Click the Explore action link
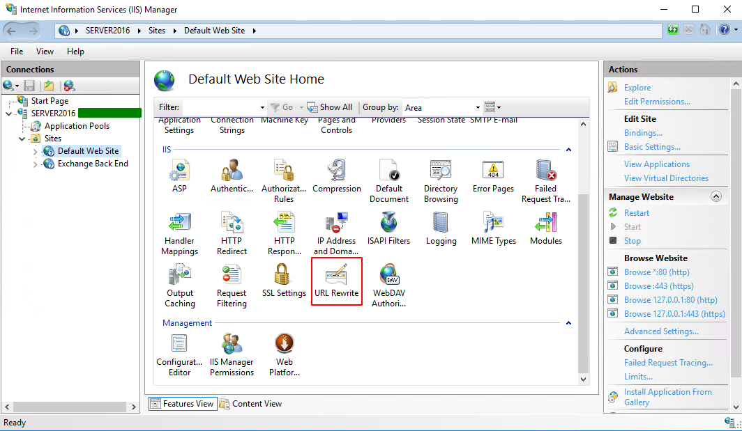This screenshot has width=742, height=431. 637,88
